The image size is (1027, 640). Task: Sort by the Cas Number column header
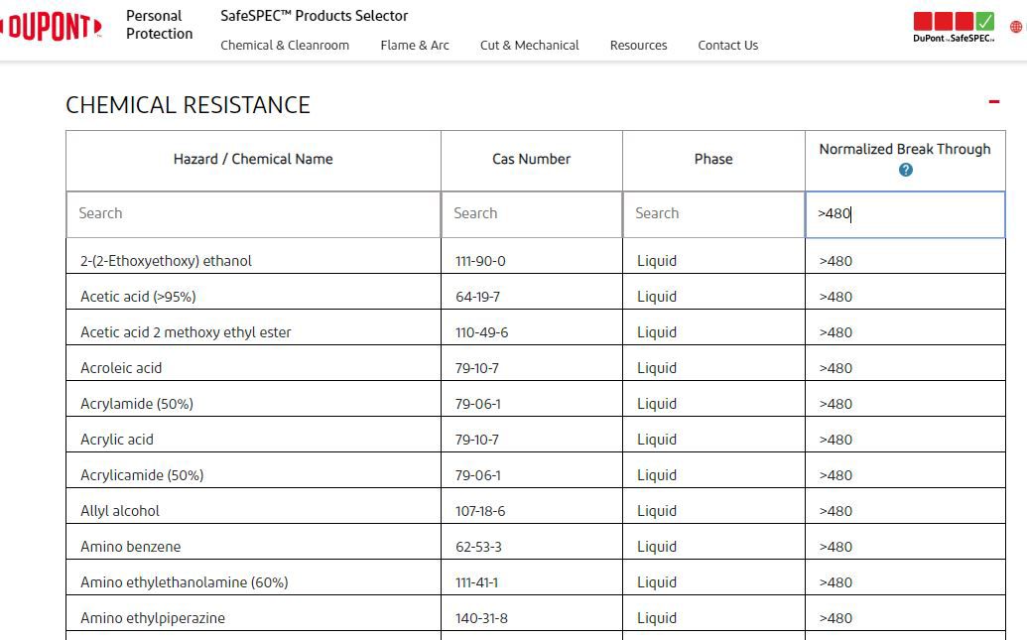531,159
